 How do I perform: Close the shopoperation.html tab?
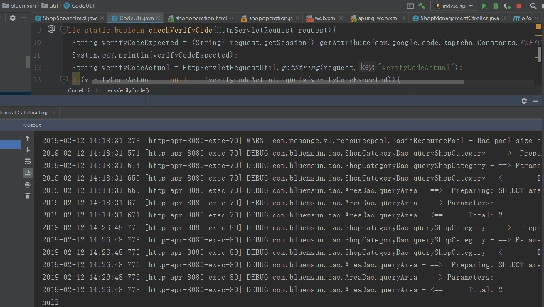[231, 18]
